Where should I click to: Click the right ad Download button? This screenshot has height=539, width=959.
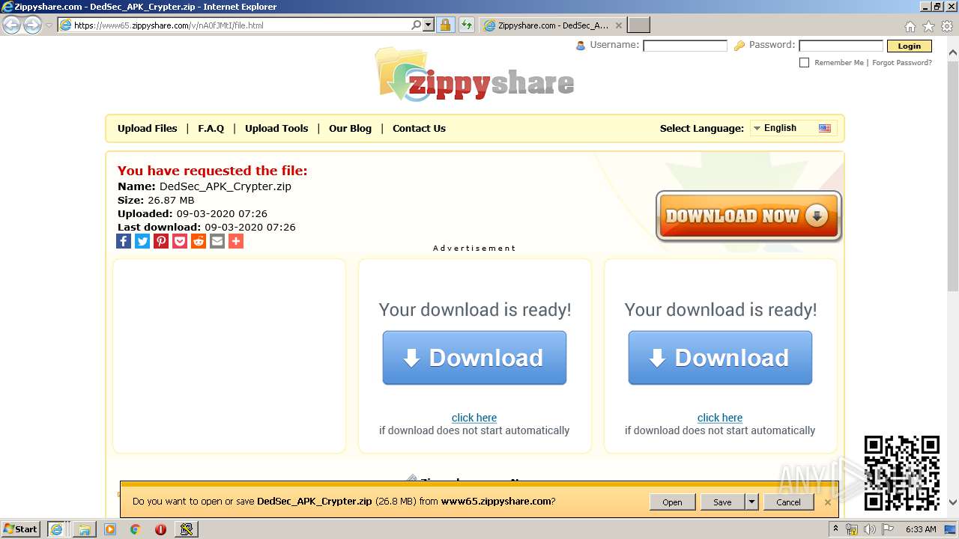click(x=720, y=358)
